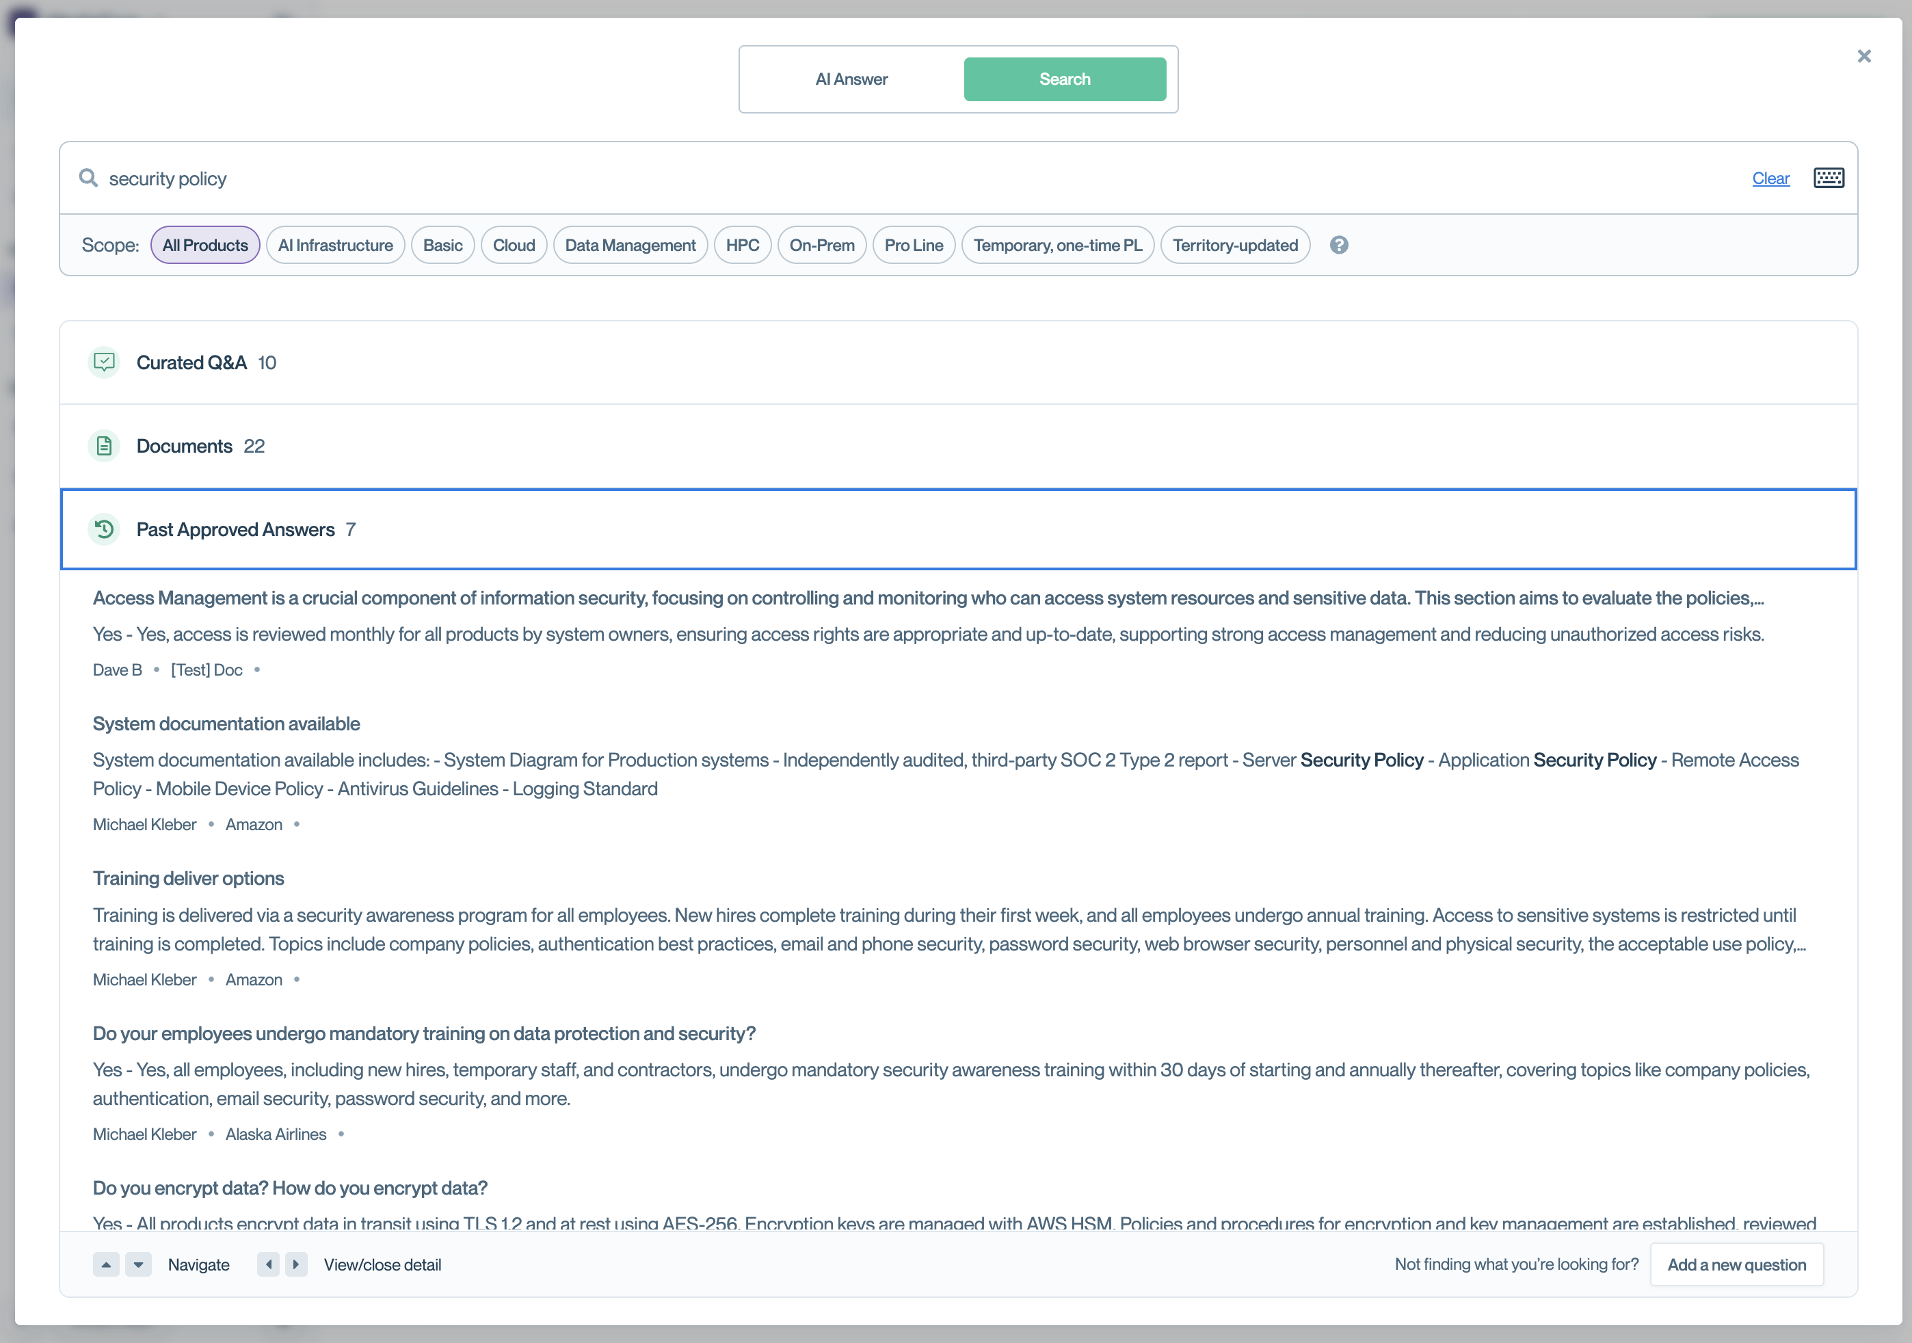
Task: Close the search dialog with the X
Action: coord(1863,56)
